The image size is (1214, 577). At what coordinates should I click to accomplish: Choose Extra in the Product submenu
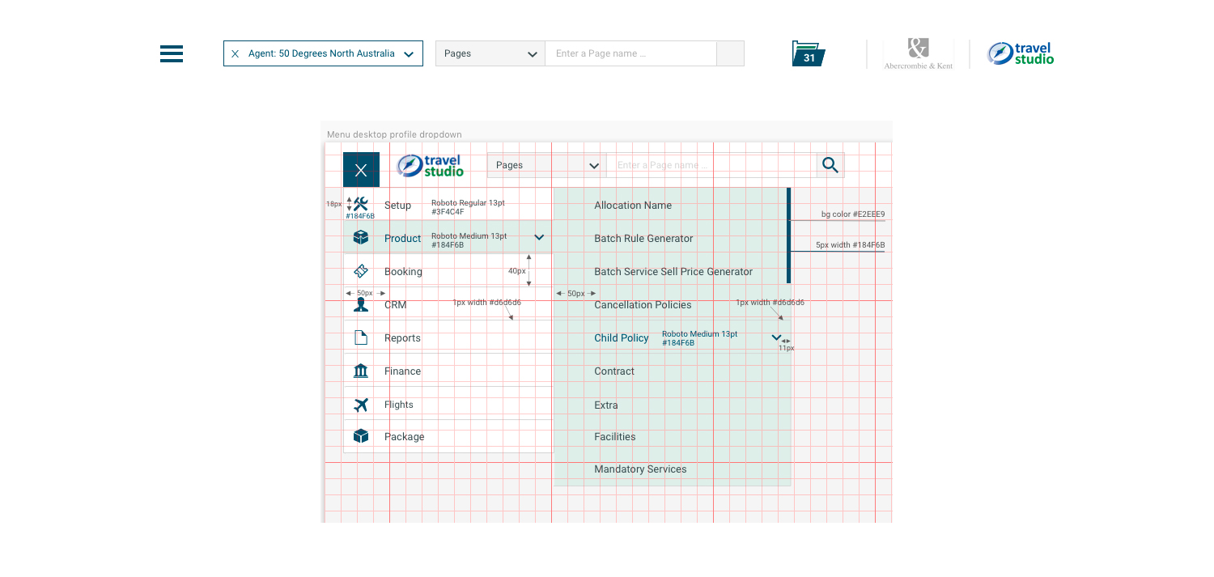pyautogui.click(x=606, y=405)
